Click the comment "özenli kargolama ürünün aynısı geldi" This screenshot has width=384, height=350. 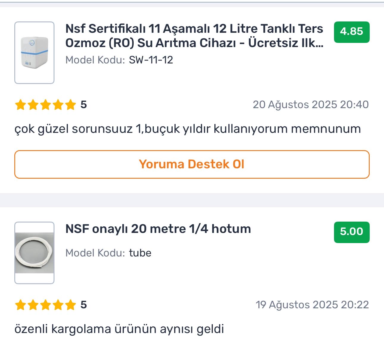(x=119, y=329)
